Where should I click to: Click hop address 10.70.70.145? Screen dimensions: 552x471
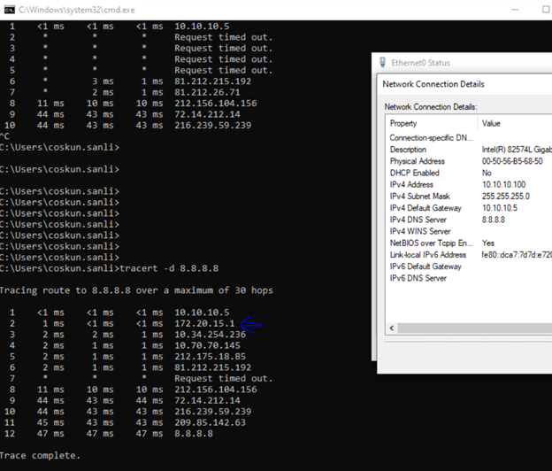207,345
